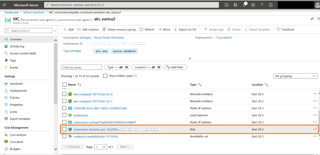Open the page number dropdown
The height and width of the screenshot is (155, 320).
(x=101, y=147)
